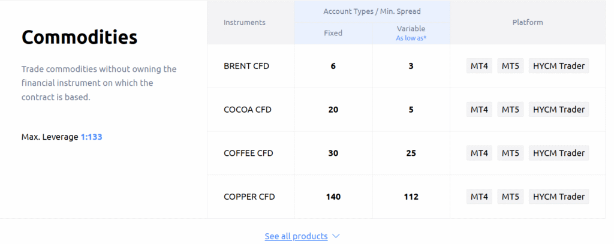The image size is (614, 244).
Task: Click MT4 badge for COCOA CFD
Action: pos(479,110)
